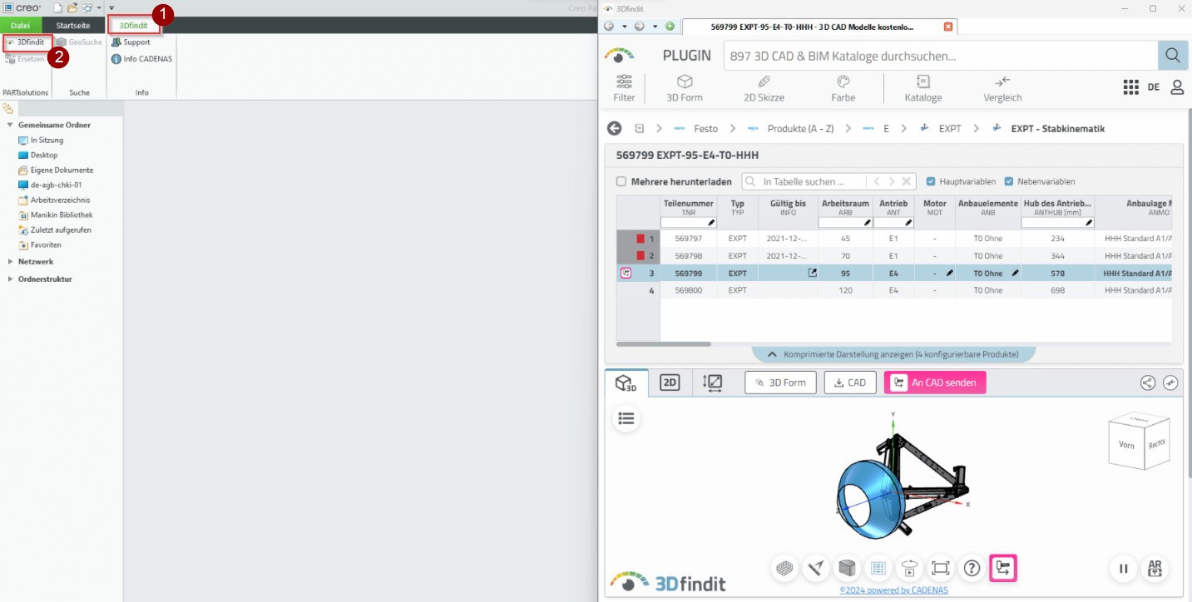Open the AR view button
The width and height of the screenshot is (1192, 602).
tap(1155, 569)
